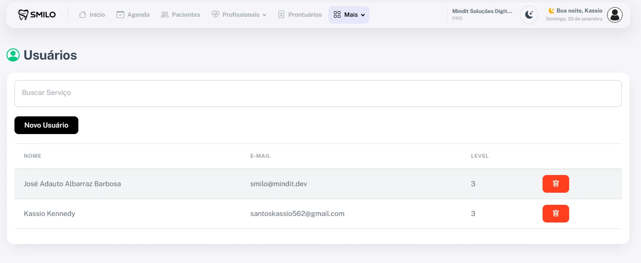Click the smilo@mindit.dev email
This screenshot has width=641, height=263.
[279, 184]
